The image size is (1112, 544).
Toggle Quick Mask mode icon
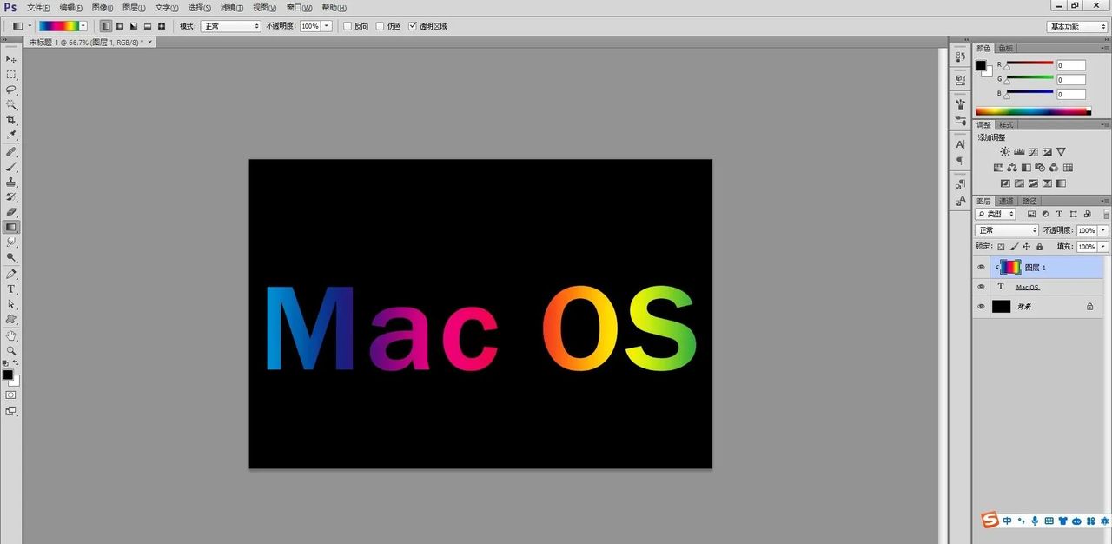[11, 395]
